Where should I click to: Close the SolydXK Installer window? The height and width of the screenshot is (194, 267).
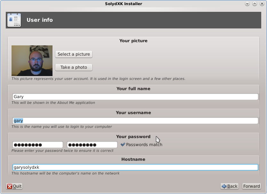click(x=262, y=4)
